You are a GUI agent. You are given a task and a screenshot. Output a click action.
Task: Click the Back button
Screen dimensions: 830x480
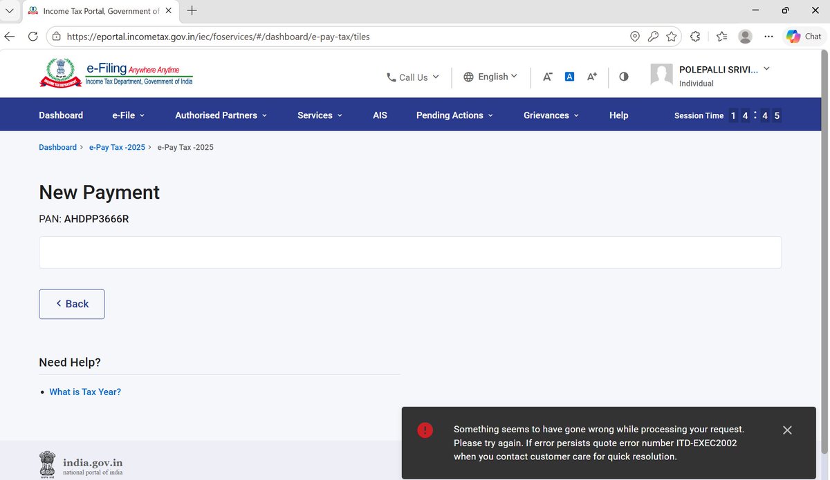pos(72,304)
